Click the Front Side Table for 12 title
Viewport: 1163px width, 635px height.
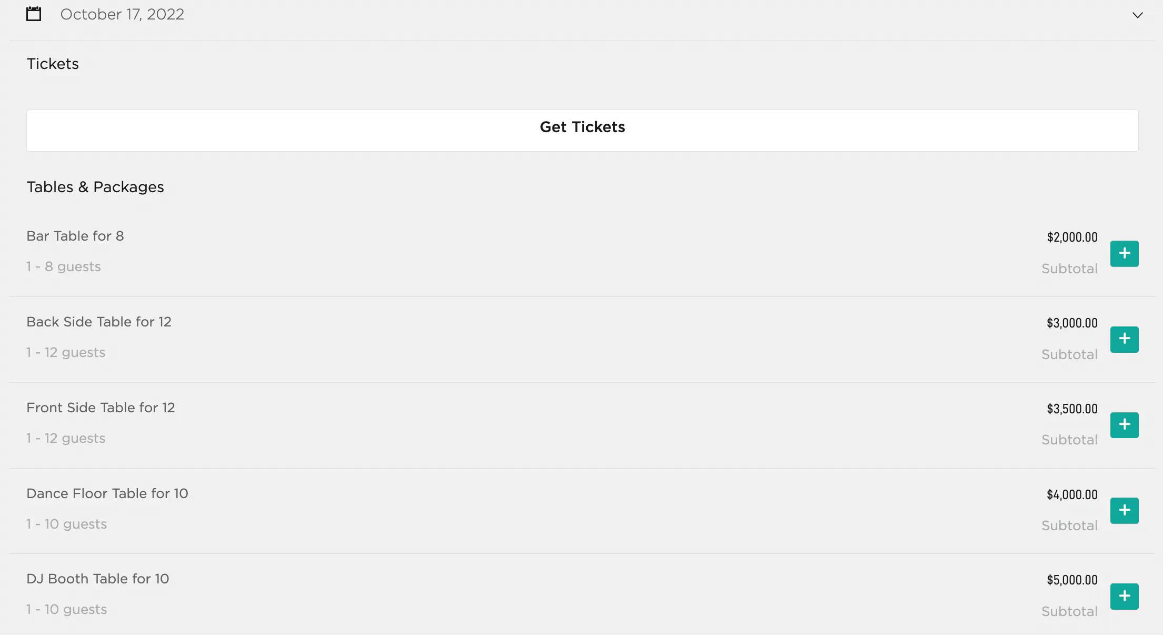(101, 408)
